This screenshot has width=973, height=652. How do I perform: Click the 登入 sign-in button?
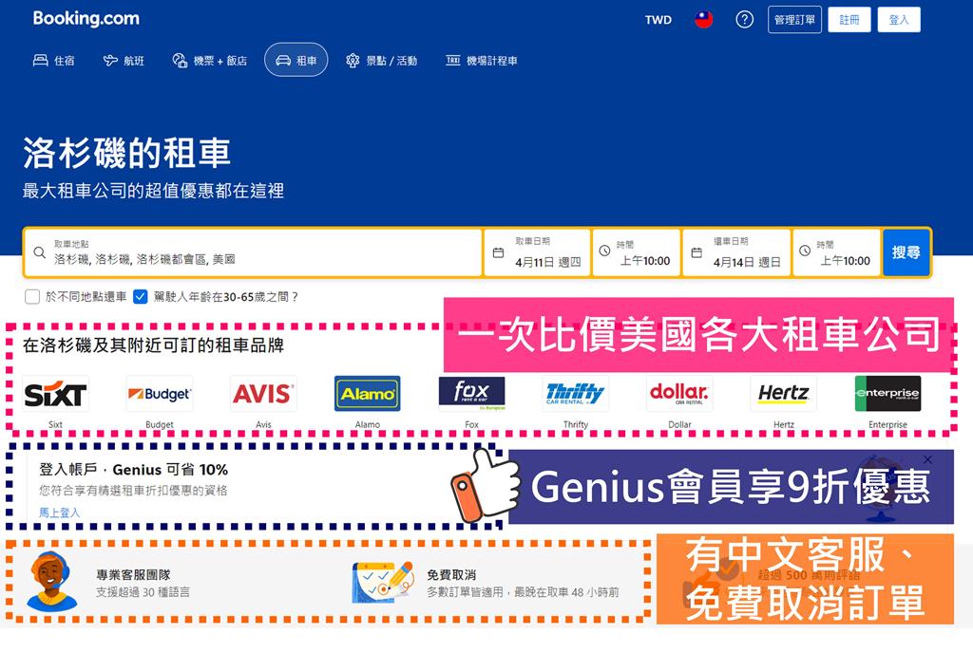(899, 20)
